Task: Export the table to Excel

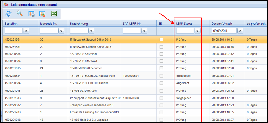Action: pos(54,14)
